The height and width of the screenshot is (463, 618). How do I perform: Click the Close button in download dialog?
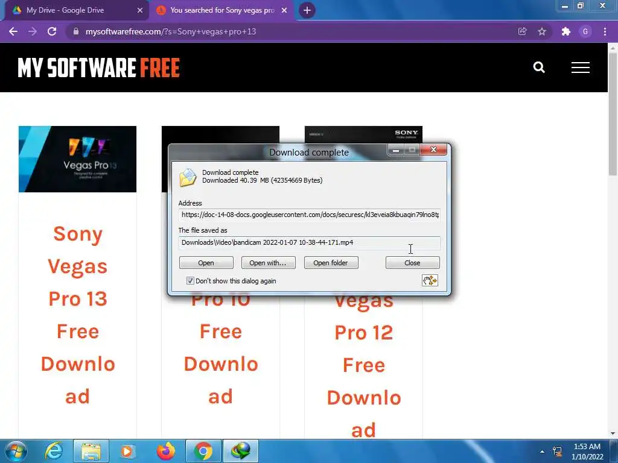tap(412, 263)
